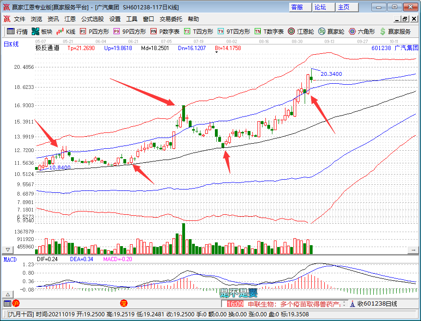Open the 论坛 forum link
Viewport: 421px width, 321px height.
(x=320, y=7)
